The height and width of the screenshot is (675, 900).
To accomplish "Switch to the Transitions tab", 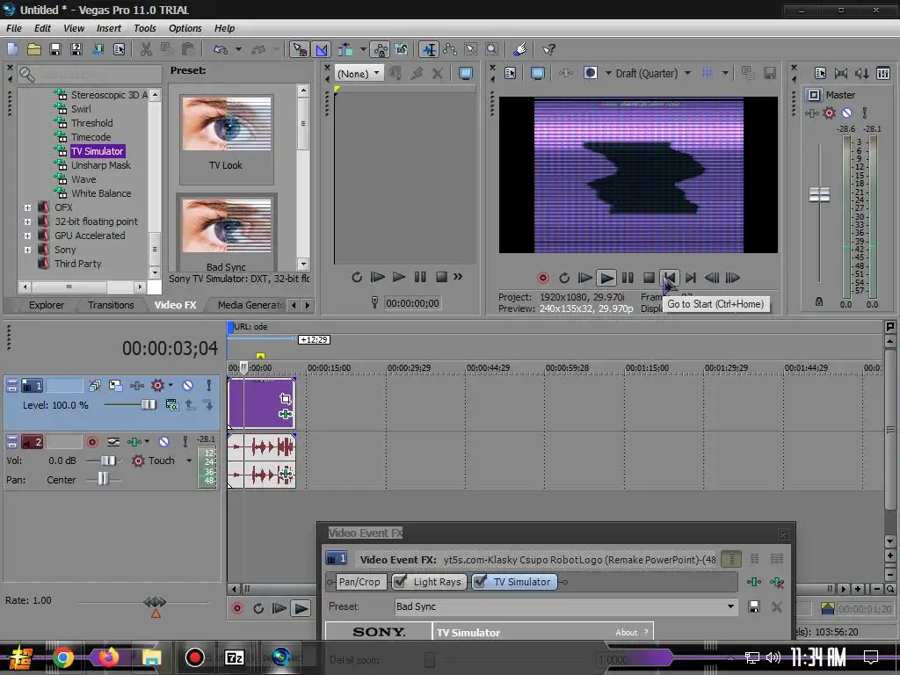I will tap(111, 305).
